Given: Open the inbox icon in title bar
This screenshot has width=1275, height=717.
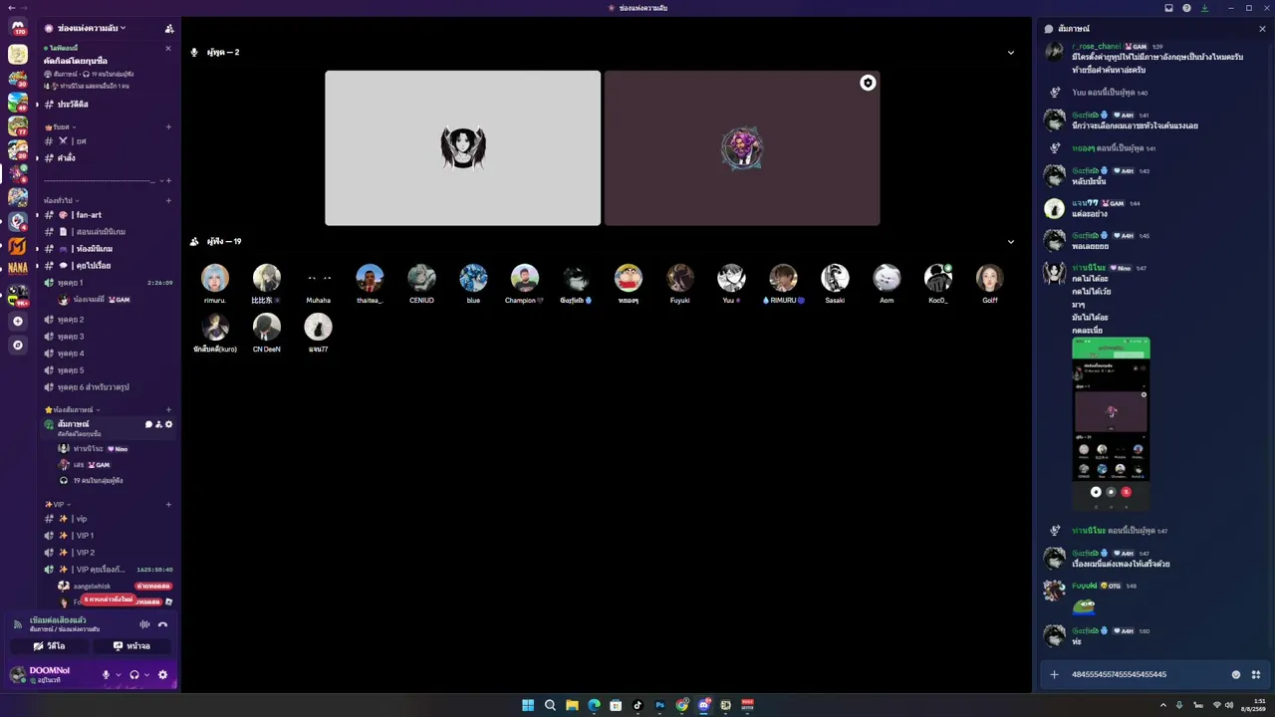Looking at the screenshot, I should pyautogui.click(x=1169, y=8).
